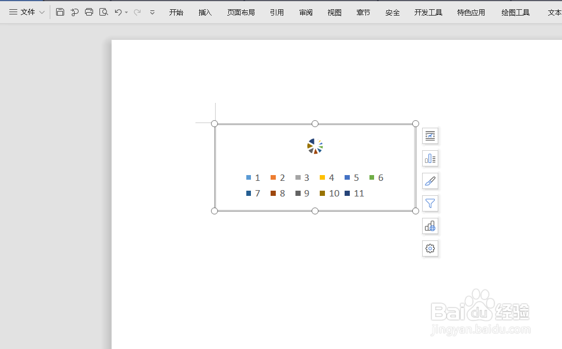The width and height of the screenshot is (562, 349).
Task: Click legend entry 4 yellow swatch
Action: (x=322, y=177)
